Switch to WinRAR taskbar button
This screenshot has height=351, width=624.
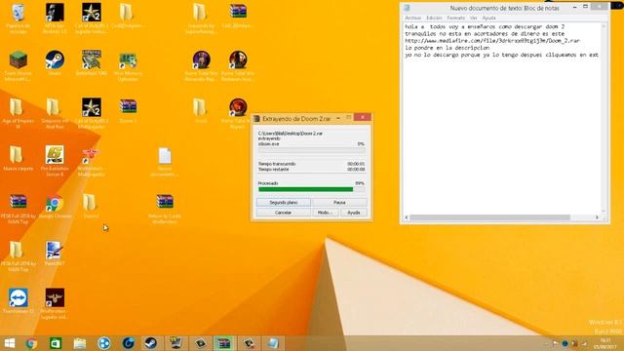pyautogui.click(x=224, y=343)
